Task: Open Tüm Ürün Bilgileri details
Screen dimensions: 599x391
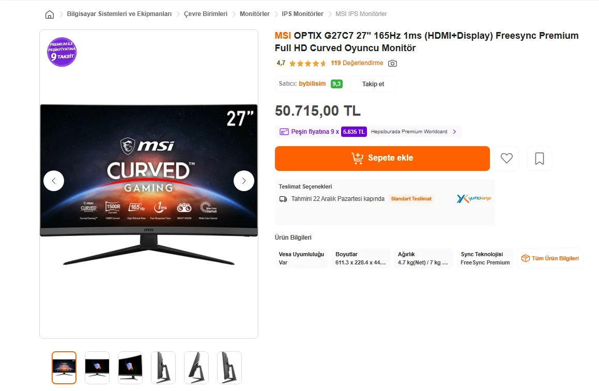Action: coord(550,258)
